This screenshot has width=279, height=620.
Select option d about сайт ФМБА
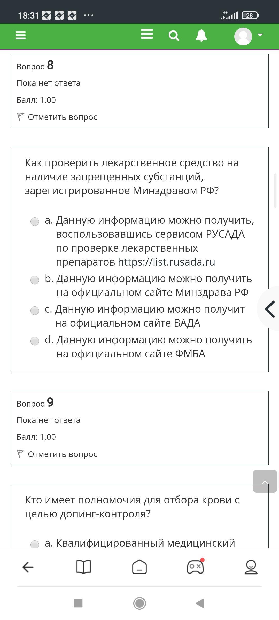[35, 341]
